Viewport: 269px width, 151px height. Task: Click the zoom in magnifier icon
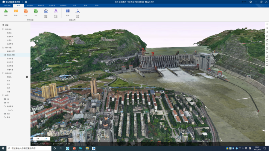coord(267,28)
